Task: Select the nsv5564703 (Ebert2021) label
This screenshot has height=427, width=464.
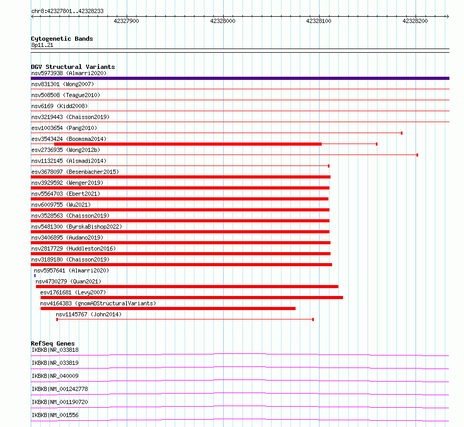Action: pos(66,194)
